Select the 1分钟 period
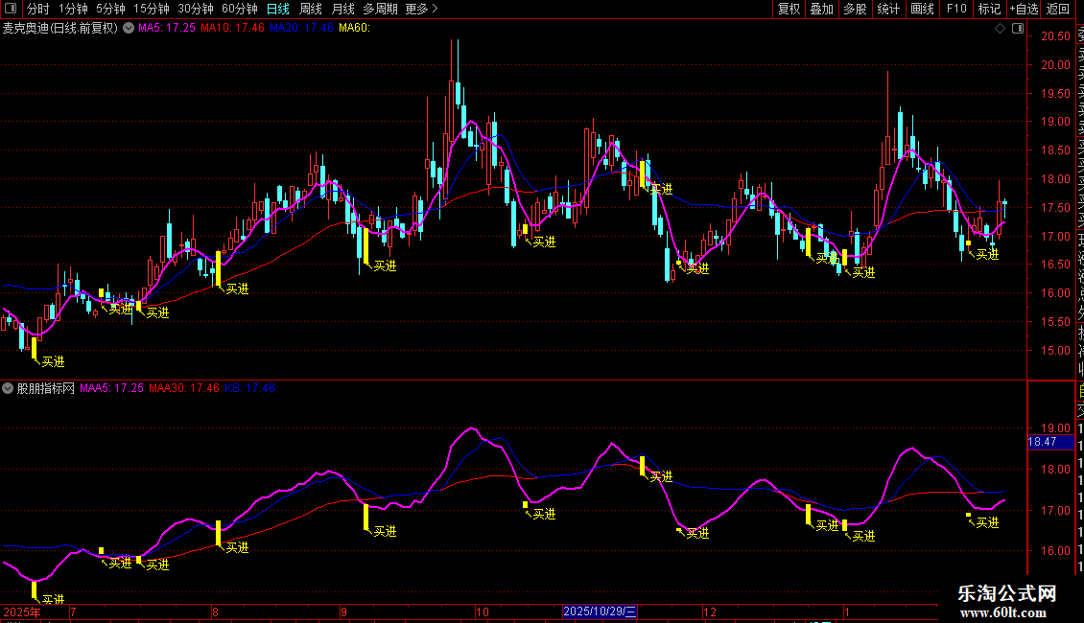The image size is (1084, 623). [73, 9]
